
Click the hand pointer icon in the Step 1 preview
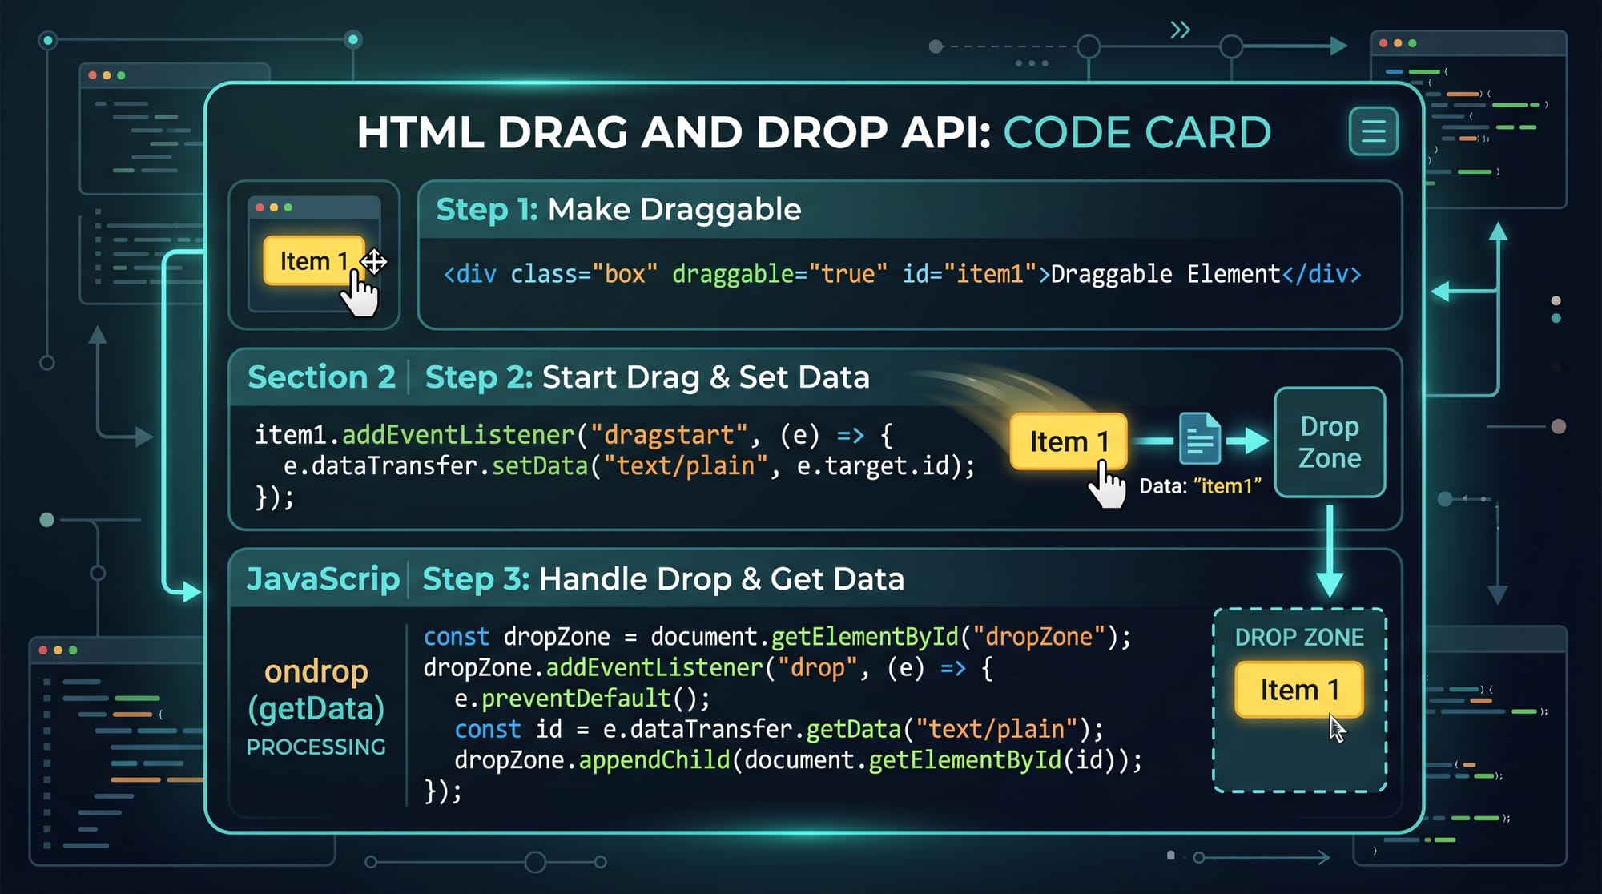(x=360, y=295)
